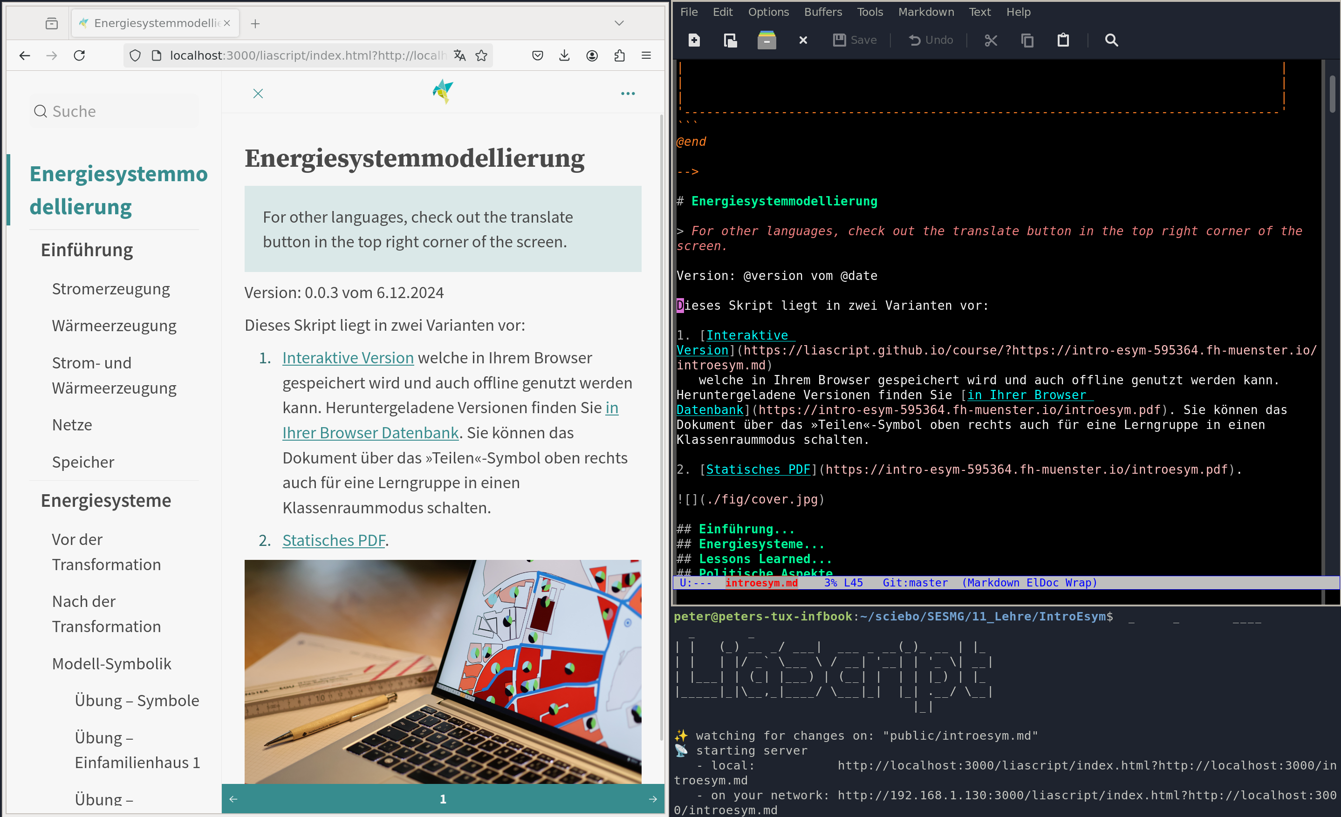Go to previous slide arrow in LiaScript
The image size is (1341, 817).
coord(233,798)
